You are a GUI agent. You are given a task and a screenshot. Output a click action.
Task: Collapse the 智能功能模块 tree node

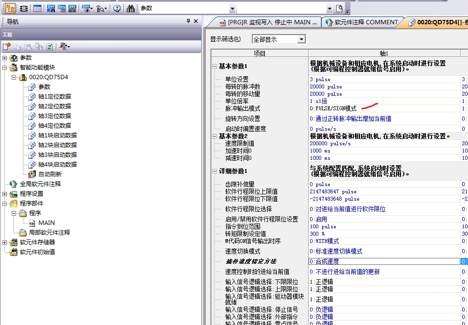[x=5, y=68]
